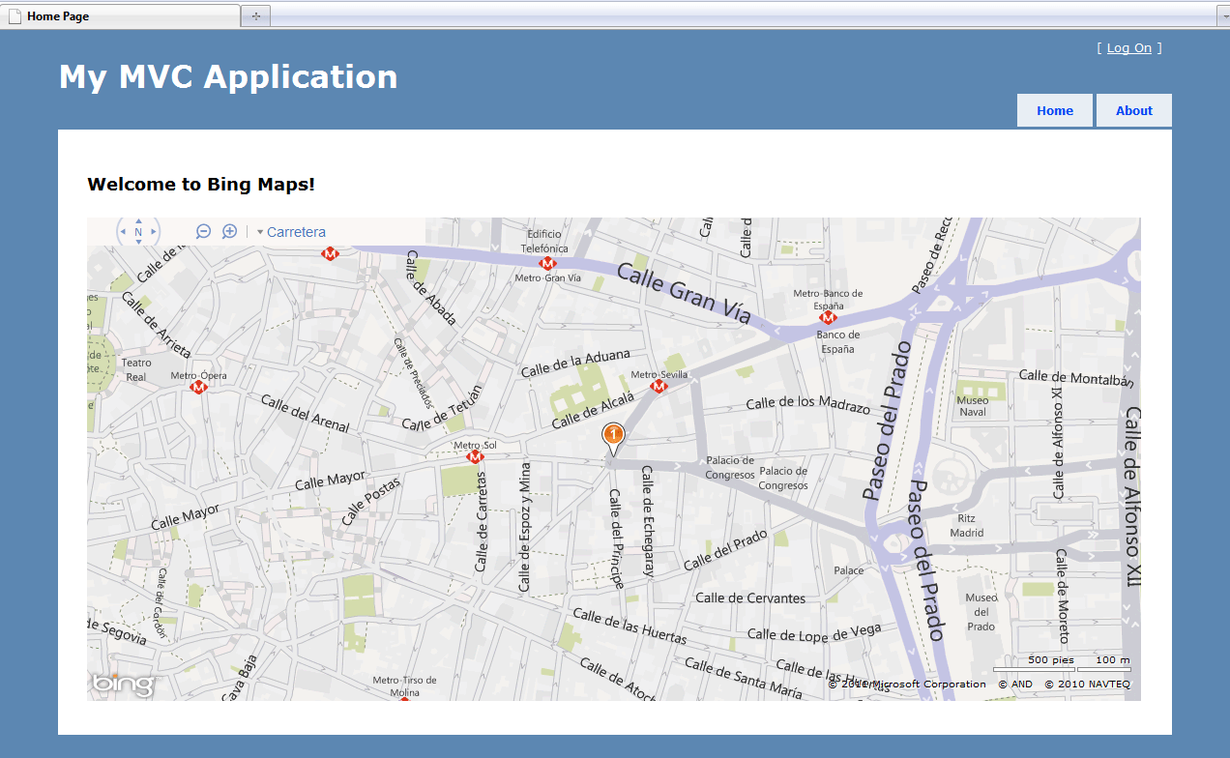Click Ritz Madrid label on map
The width and height of the screenshot is (1230, 758).
[x=967, y=526]
